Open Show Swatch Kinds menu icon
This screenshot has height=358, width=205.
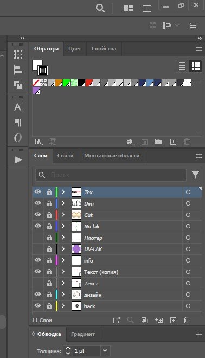pyautogui.click(x=131, y=142)
